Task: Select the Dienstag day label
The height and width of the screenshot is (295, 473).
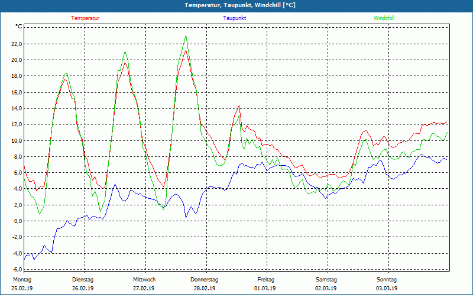Action: 83,280
